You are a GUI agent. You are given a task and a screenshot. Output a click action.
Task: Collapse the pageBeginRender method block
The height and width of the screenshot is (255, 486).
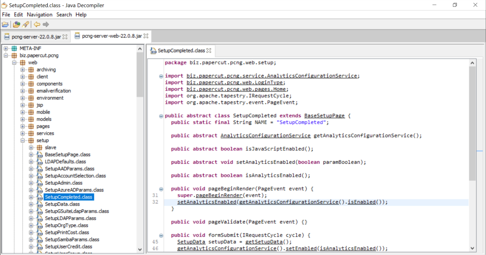[x=161, y=189]
